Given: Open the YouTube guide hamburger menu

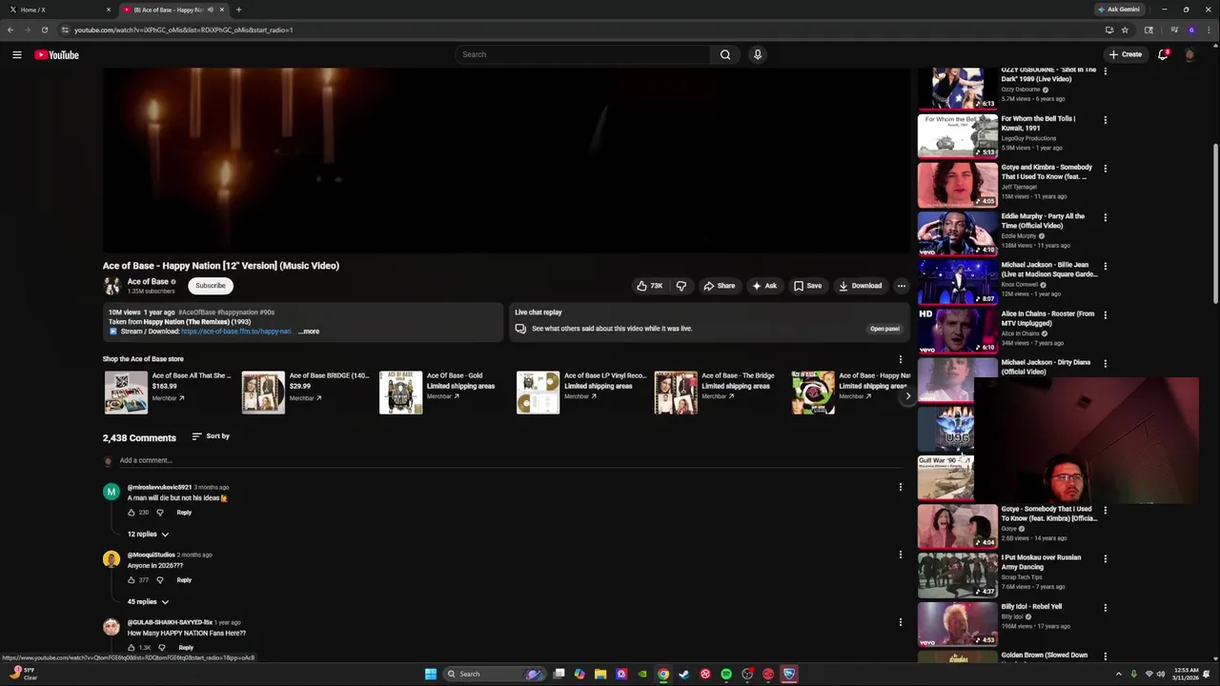Looking at the screenshot, I should [16, 54].
